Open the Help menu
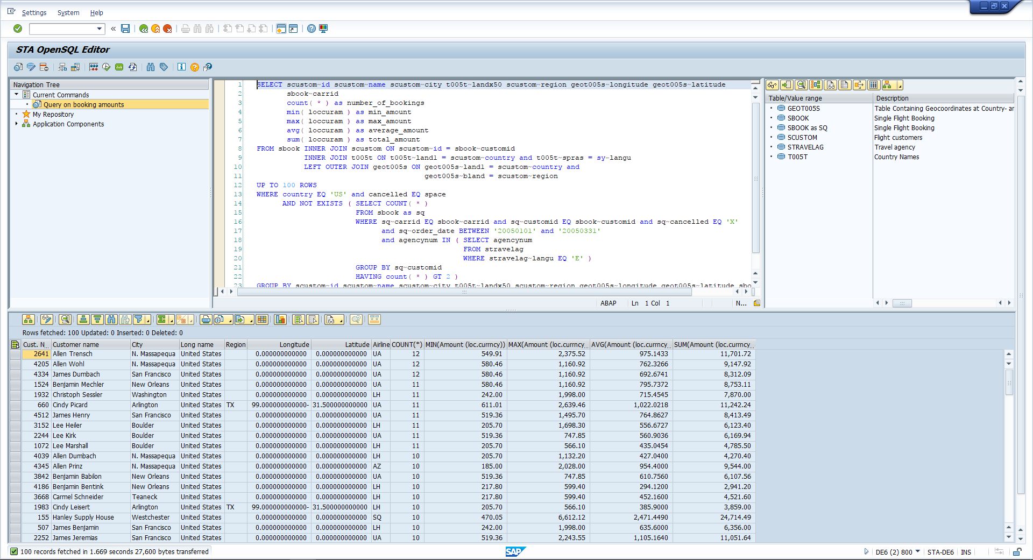This screenshot has width=1033, height=560. [96, 12]
